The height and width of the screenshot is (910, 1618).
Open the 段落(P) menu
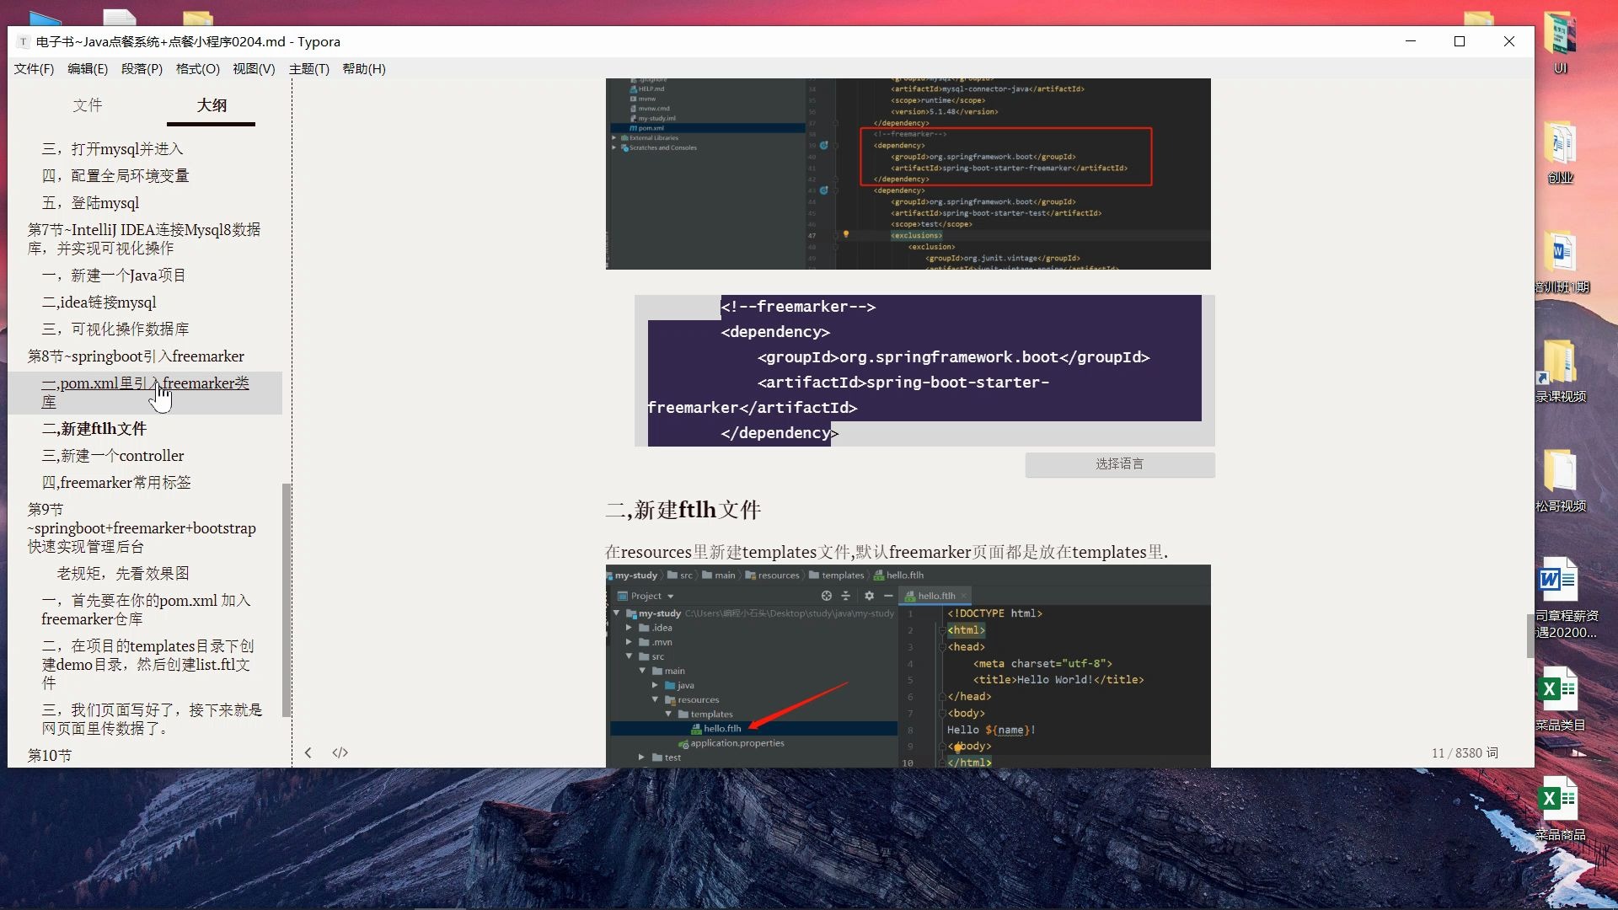click(x=142, y=69)
